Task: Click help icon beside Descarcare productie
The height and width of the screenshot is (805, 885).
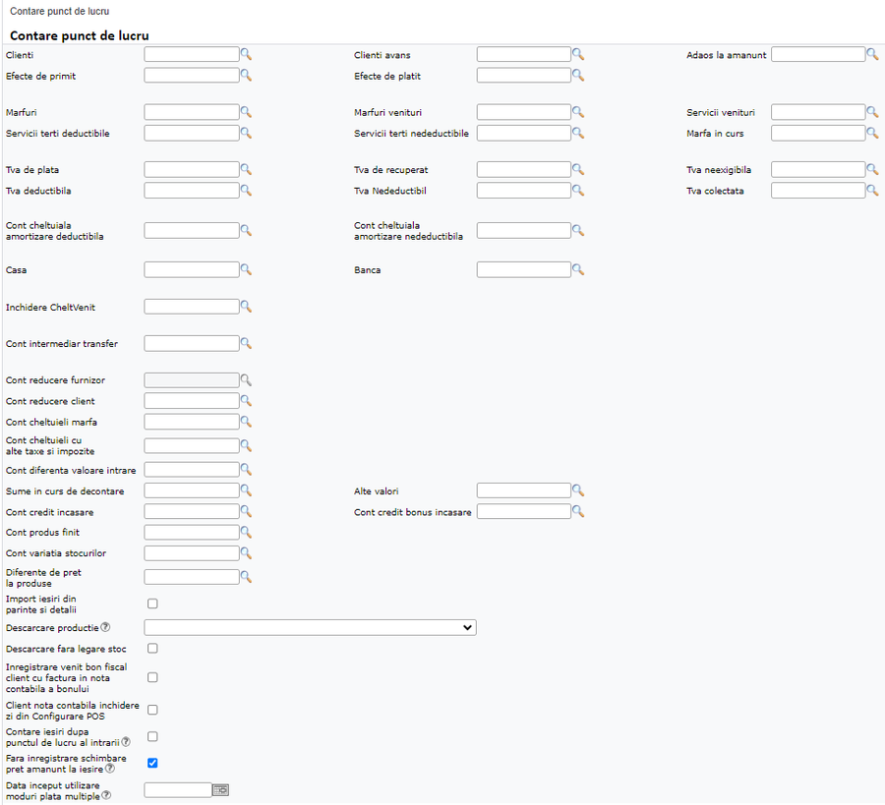Action: pyautogui.click(x=105, y=627)
